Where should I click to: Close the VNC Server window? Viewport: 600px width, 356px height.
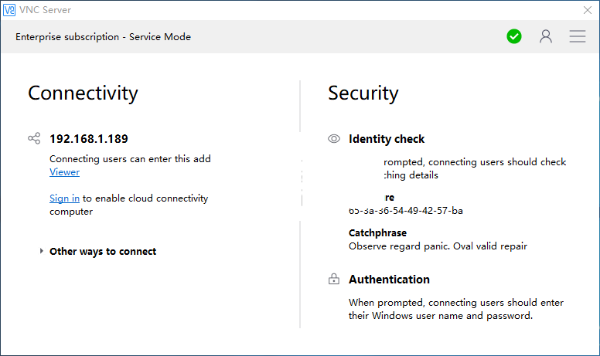pyautogui.click(x=588, y=10)
